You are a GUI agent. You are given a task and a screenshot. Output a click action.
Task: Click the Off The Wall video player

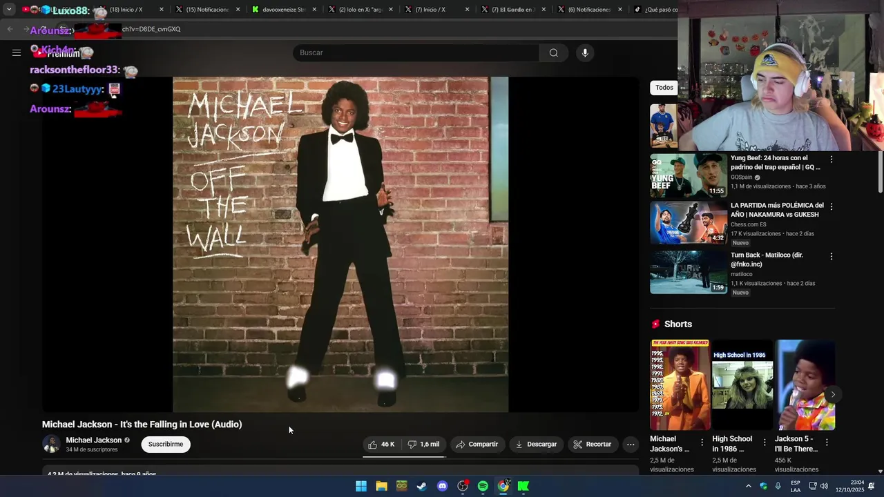click(x=340, y=244)
